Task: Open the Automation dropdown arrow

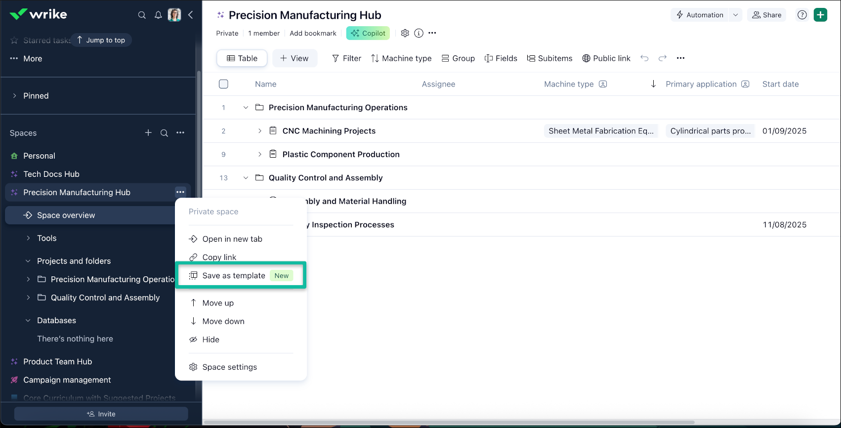Action: pyautogui.click(x=736, y=15)
